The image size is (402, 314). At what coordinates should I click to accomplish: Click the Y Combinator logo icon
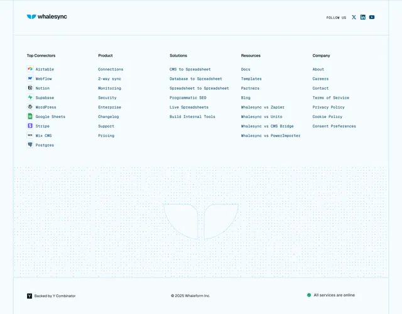[x=30, y=296]
